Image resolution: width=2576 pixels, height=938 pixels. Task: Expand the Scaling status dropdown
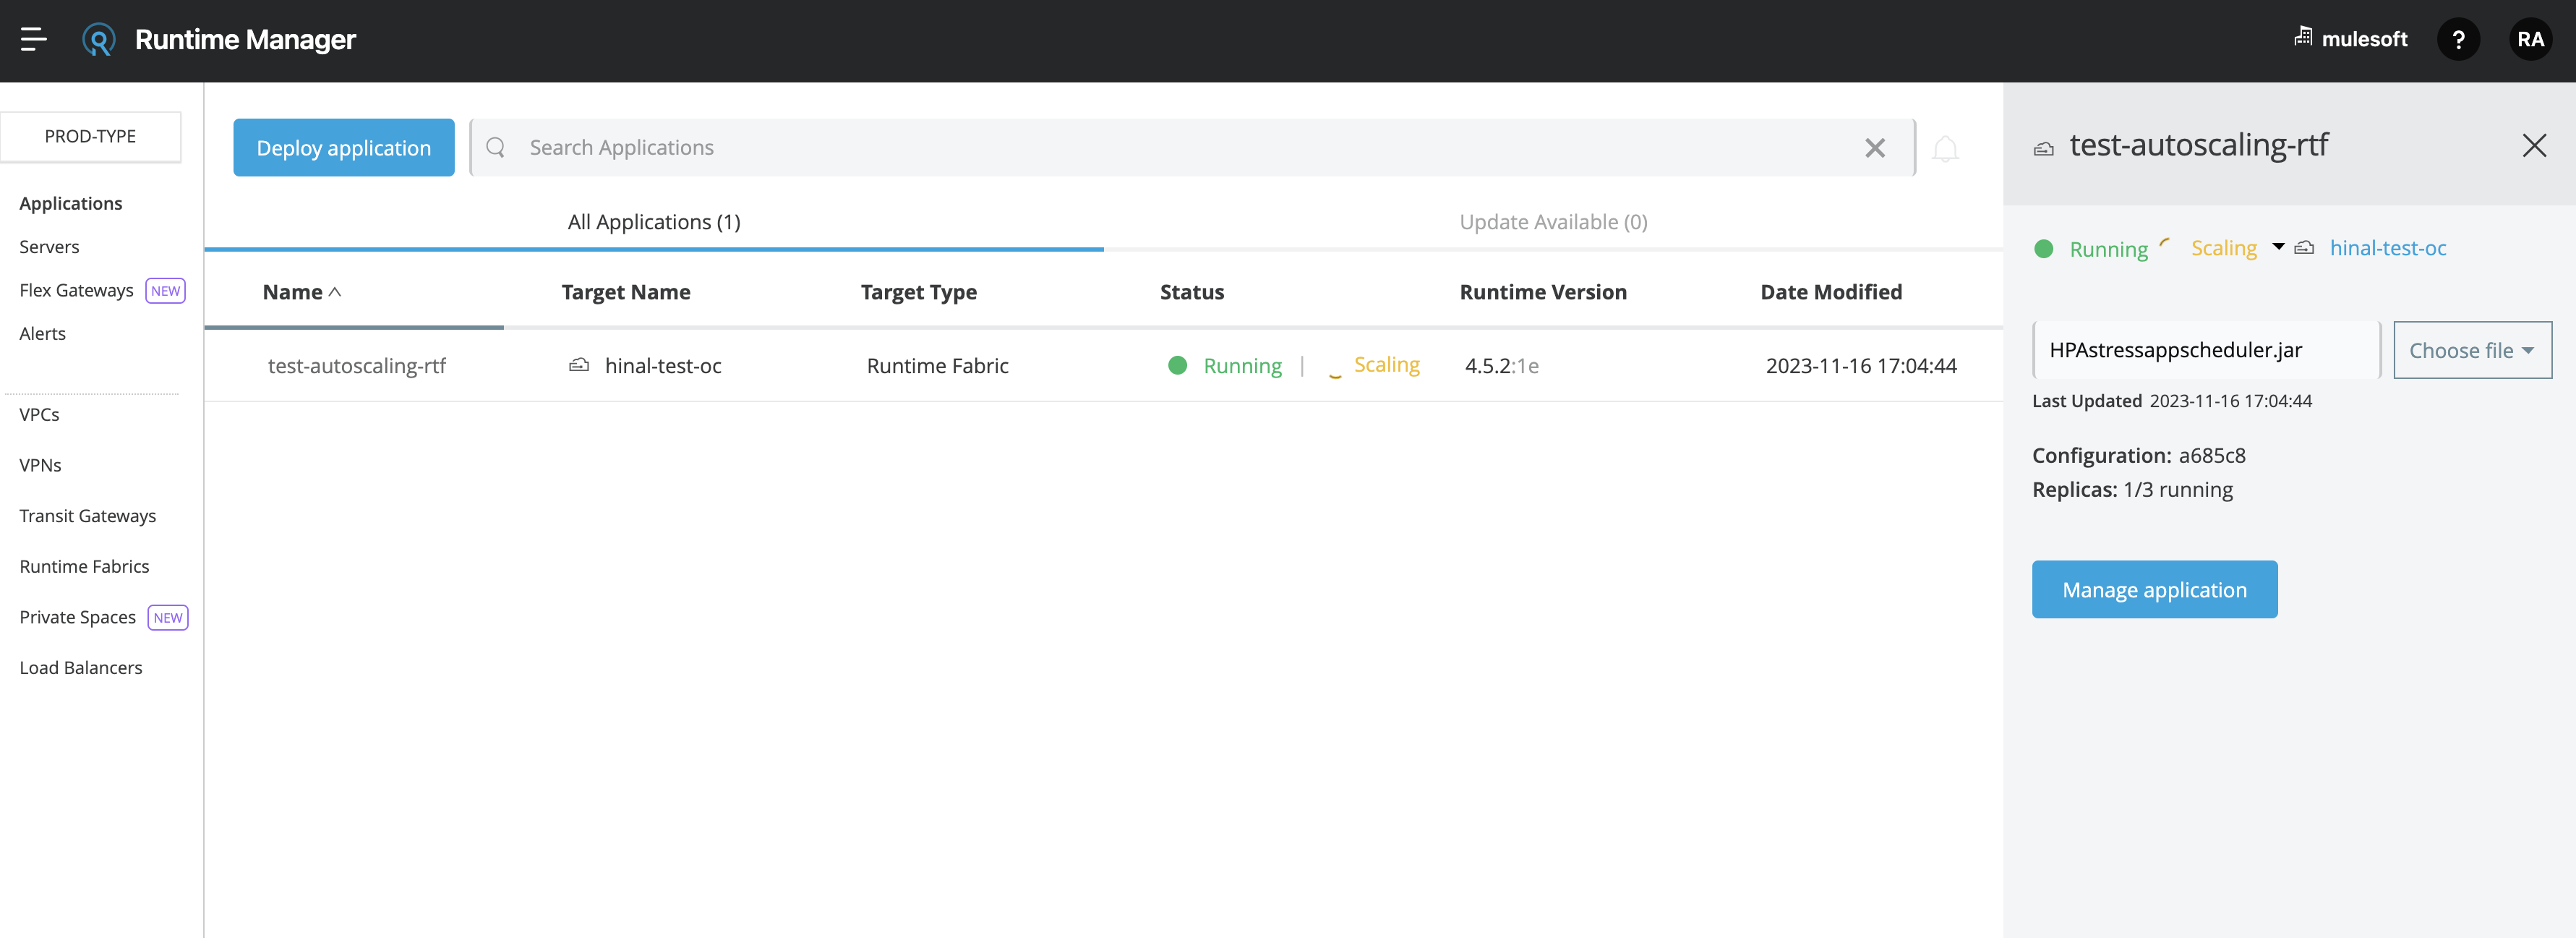2279,249
